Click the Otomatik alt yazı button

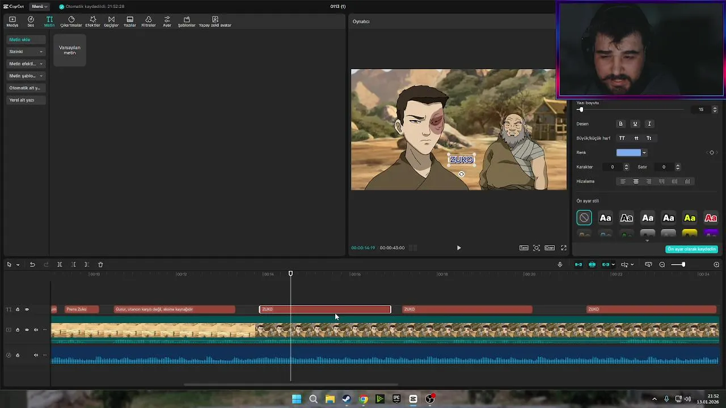pos(26,88)
